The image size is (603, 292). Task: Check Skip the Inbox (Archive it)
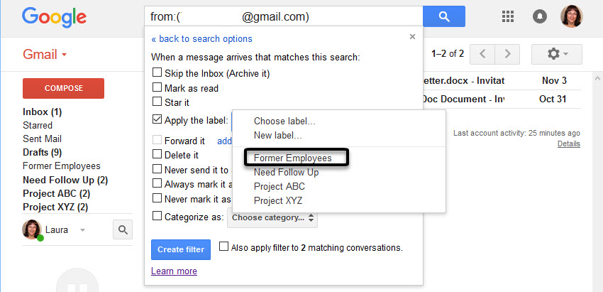(157, 73)
